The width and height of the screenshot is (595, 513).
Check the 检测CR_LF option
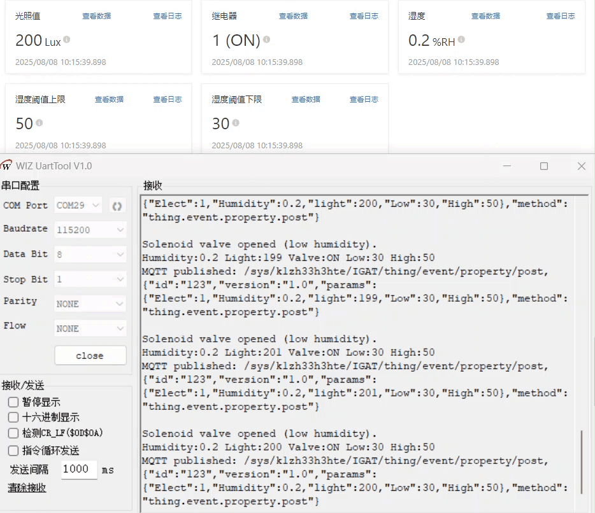pyautogui.click(x=13, y=433)
